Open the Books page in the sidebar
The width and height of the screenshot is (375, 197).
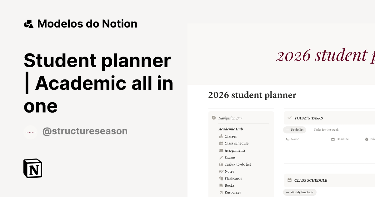coord(229,185)
